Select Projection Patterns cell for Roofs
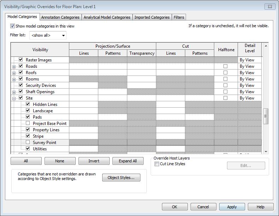This screenshot has width=279, height=216. tap(113, 73)
